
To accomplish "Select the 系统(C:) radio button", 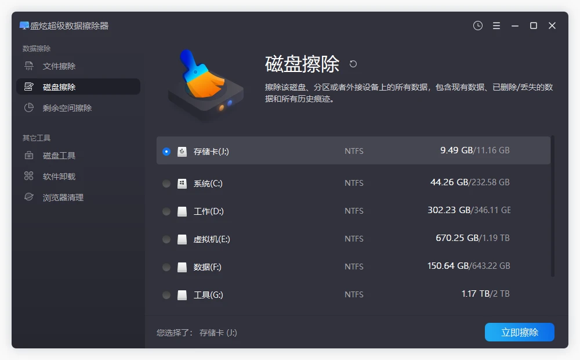I will (x=166, y=183).
